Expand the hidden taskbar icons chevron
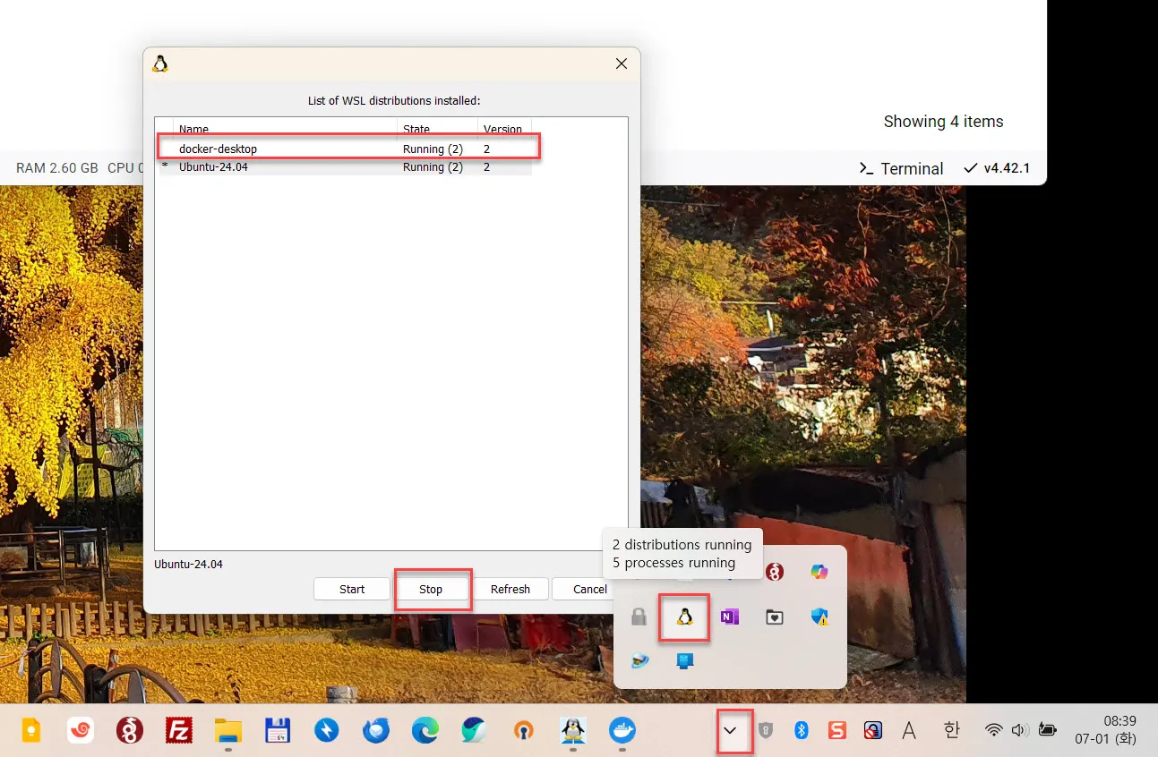This screenshot has width=1158, height=757. 733,730
